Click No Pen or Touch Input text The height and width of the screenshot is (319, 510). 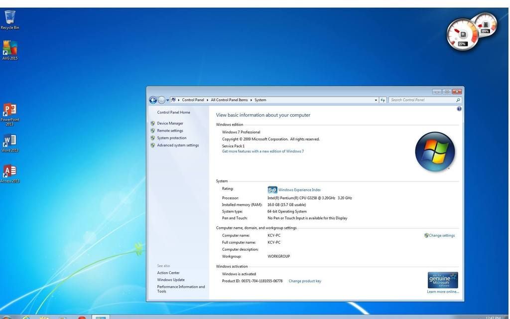tap(307, 218)
